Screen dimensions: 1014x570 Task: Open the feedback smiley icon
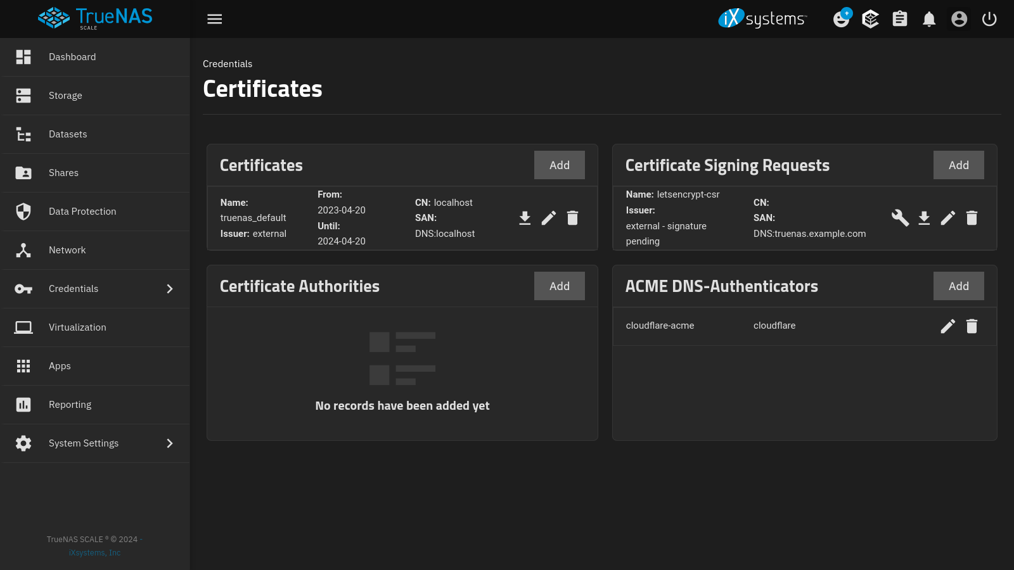click(841, 19)
